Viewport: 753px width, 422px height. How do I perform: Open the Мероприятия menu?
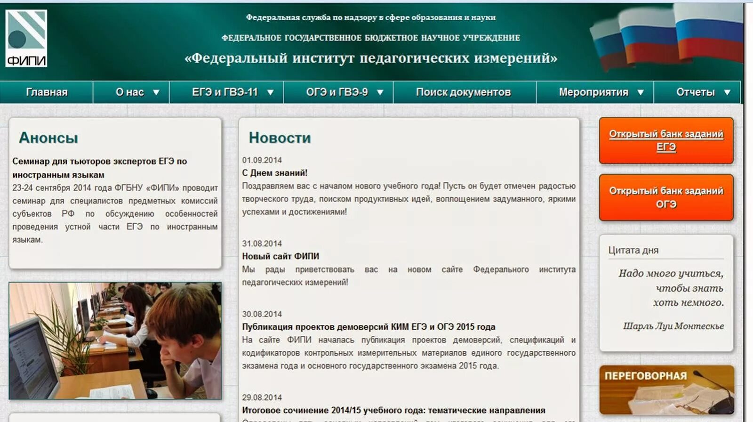(593, 92)
